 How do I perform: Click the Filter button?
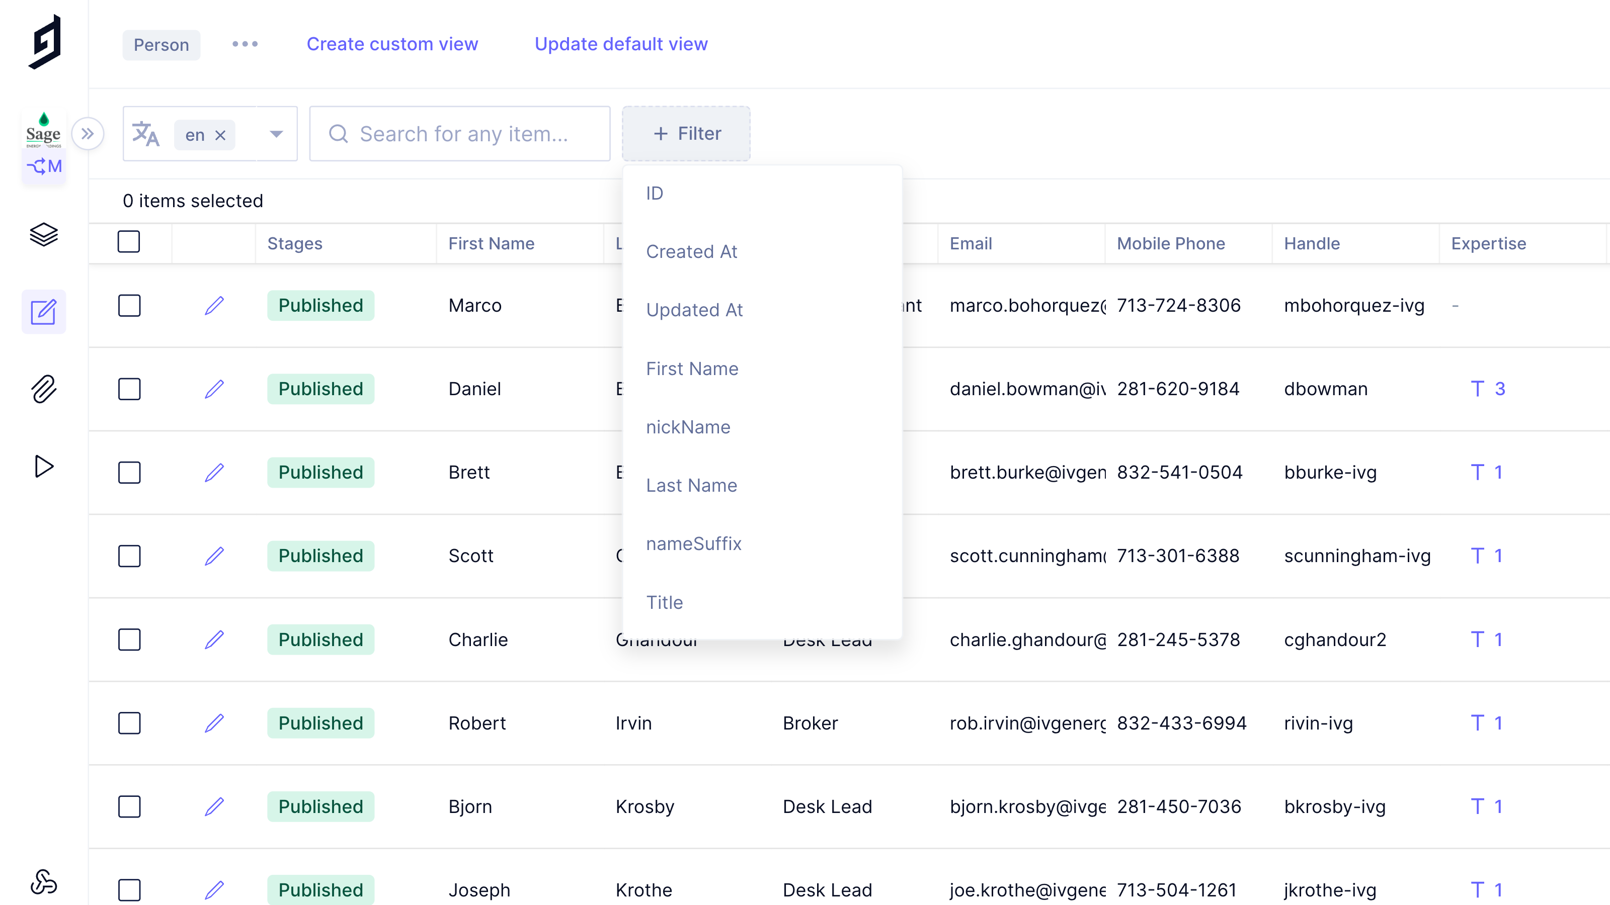(x=686, y=134)
